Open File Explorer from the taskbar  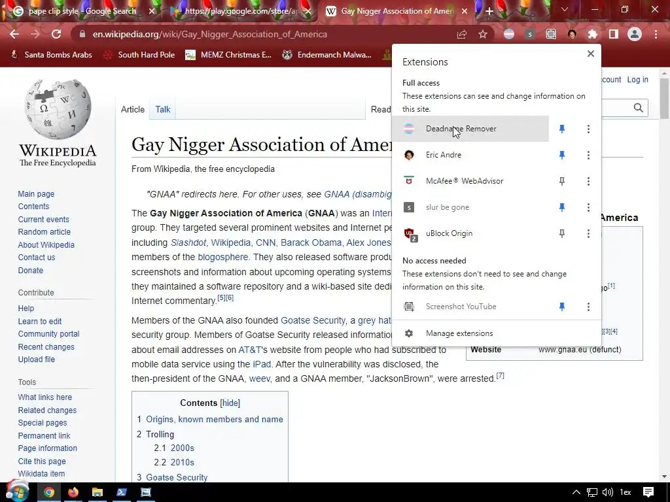pyautogui.click(x=97, y=492)
